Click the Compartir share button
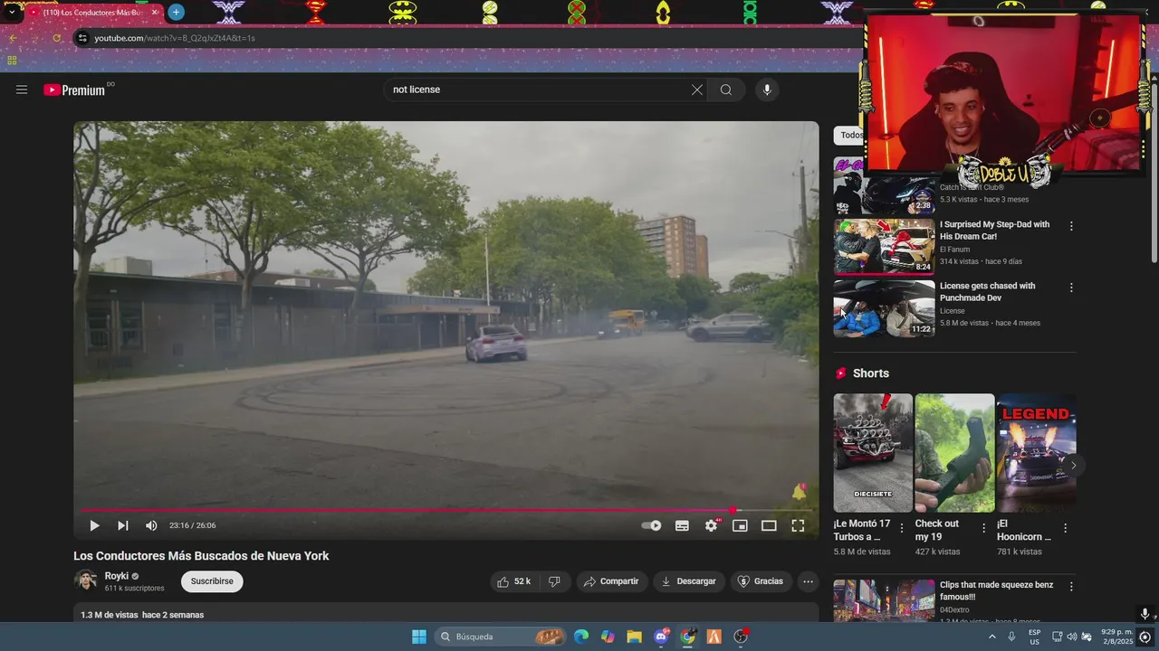Viewport: 1159px width, 651px height. coord(611,581)
